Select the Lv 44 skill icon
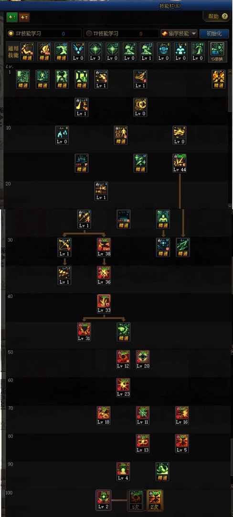233x517 pixels. point(180,163)
